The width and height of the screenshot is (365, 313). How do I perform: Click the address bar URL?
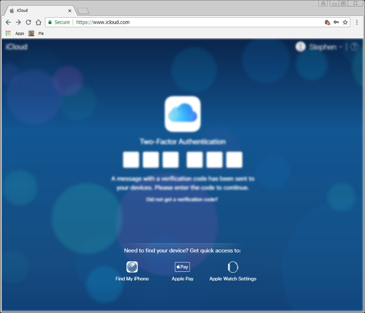pyautogui.click(x=103, y=22)
